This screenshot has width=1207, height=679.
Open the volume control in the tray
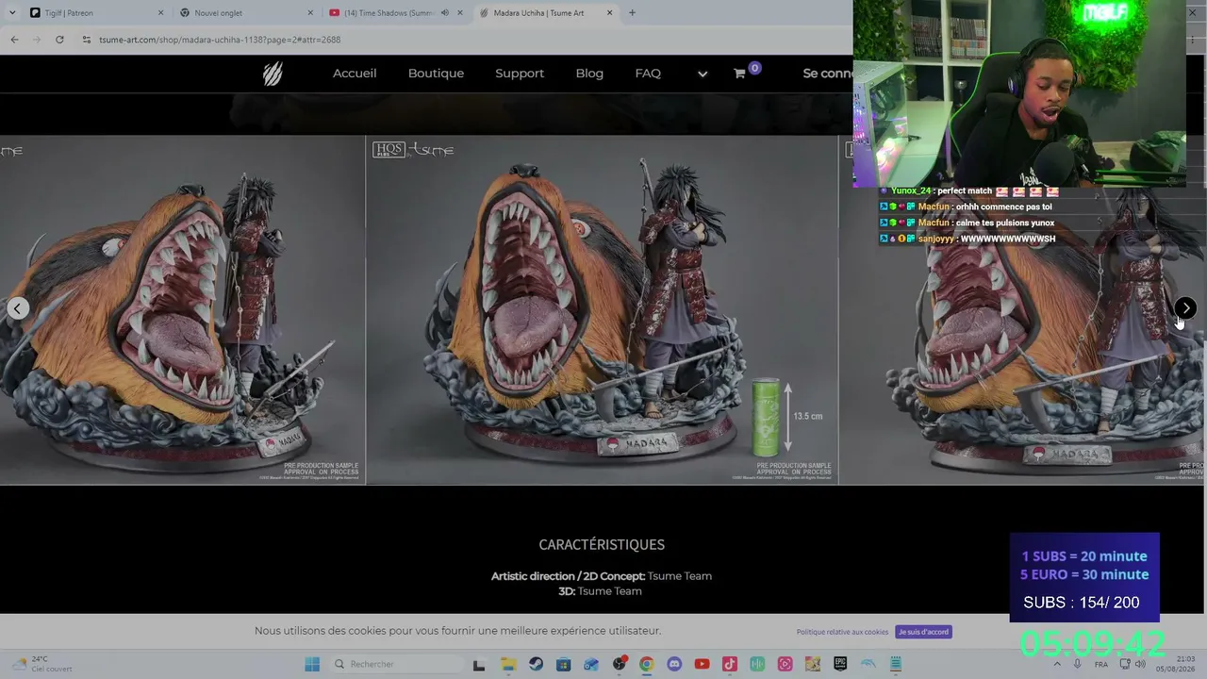pyautogui.click(x=1140, y=664)
